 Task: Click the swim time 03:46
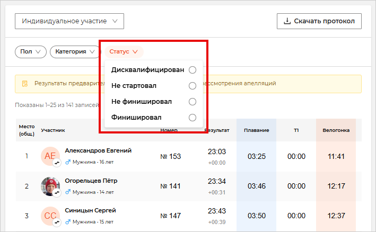coord(257,186)
